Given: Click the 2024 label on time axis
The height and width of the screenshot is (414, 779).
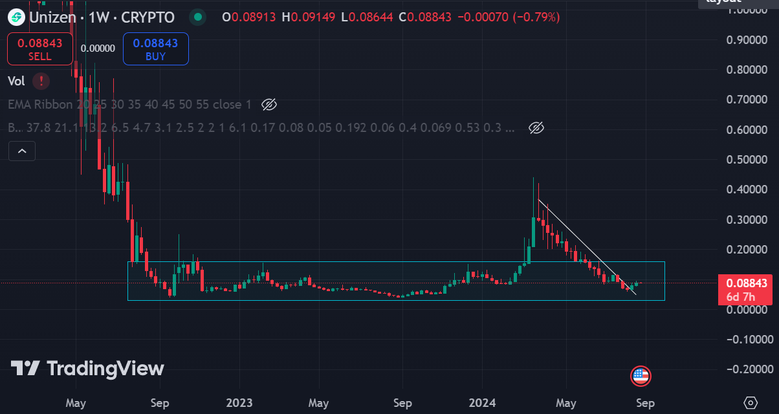Looking at the screenshot, I should [x=482, y=403].
